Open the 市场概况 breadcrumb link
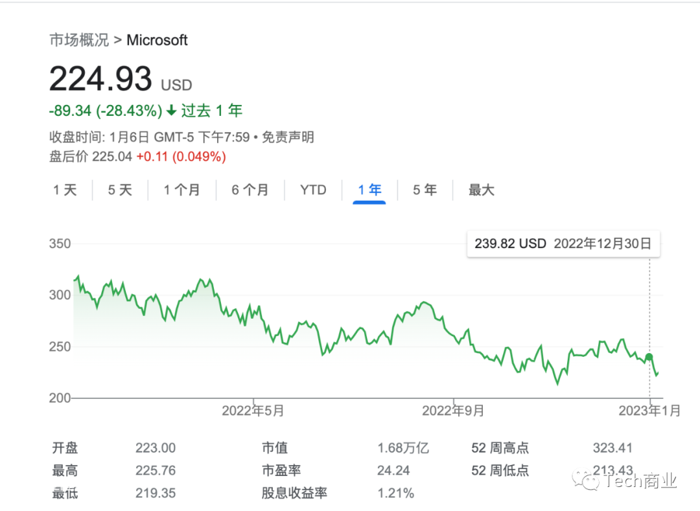This screenshot has height=511, width=700. click(79, 40)
